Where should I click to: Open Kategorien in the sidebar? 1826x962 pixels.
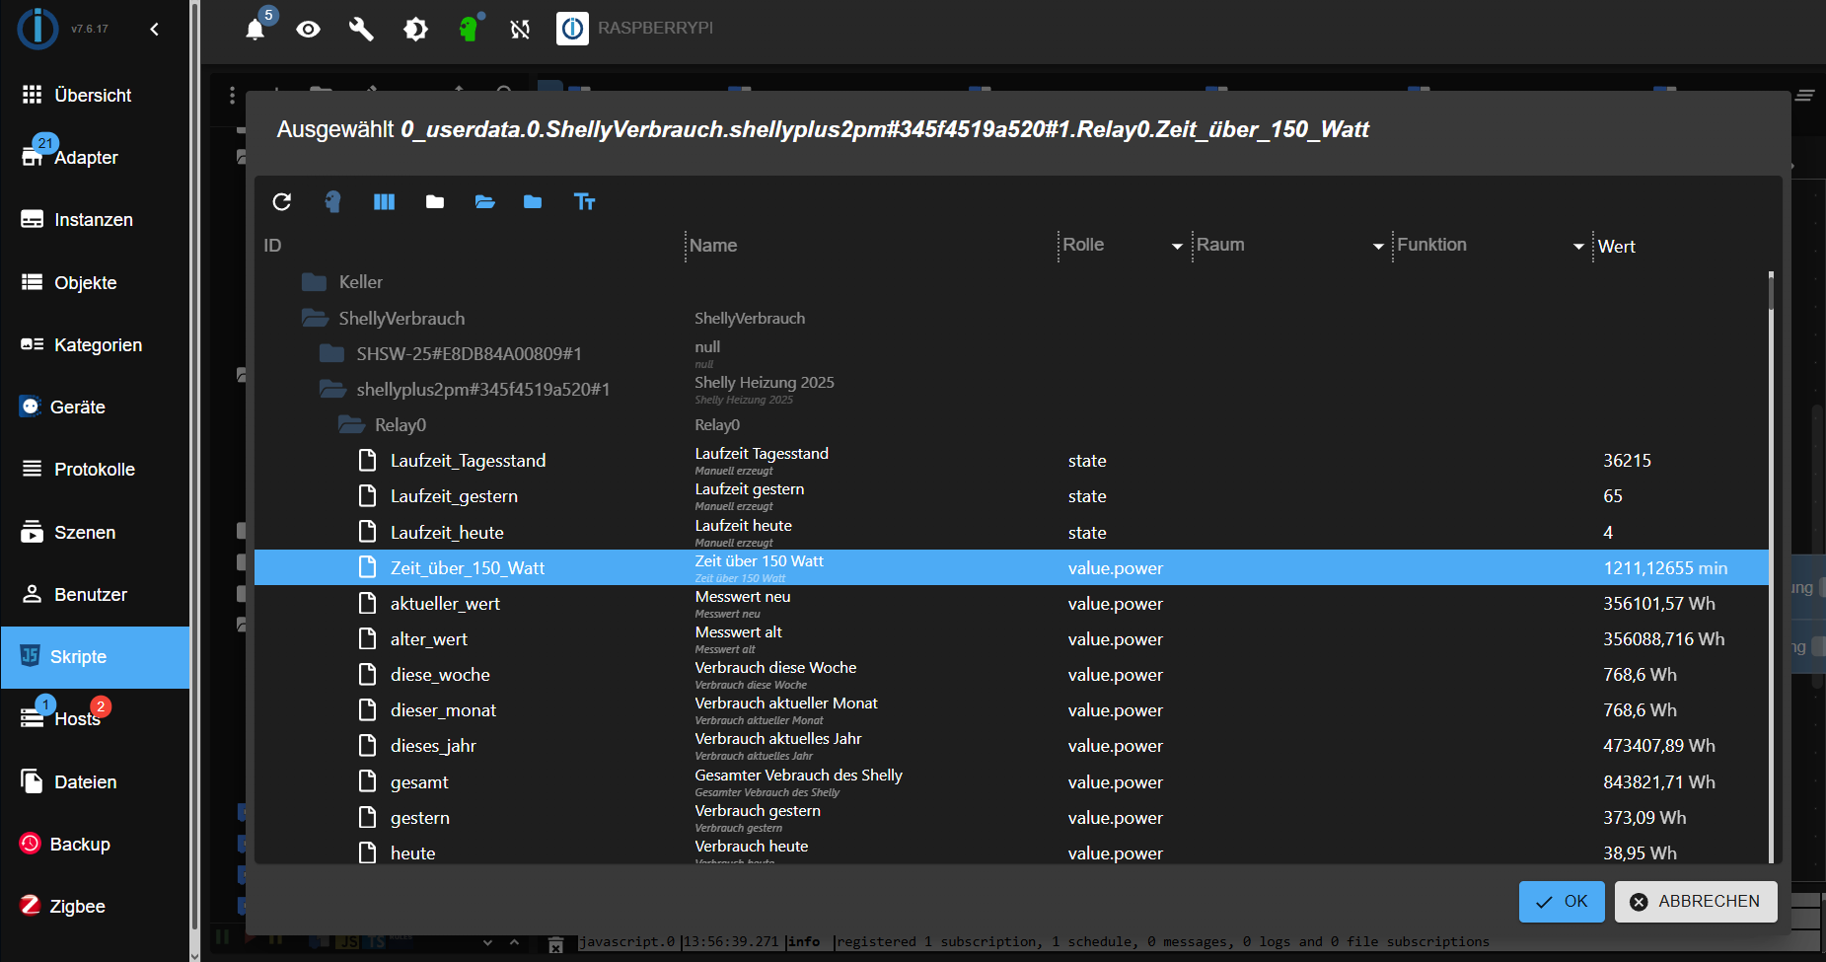coord(95,344)
